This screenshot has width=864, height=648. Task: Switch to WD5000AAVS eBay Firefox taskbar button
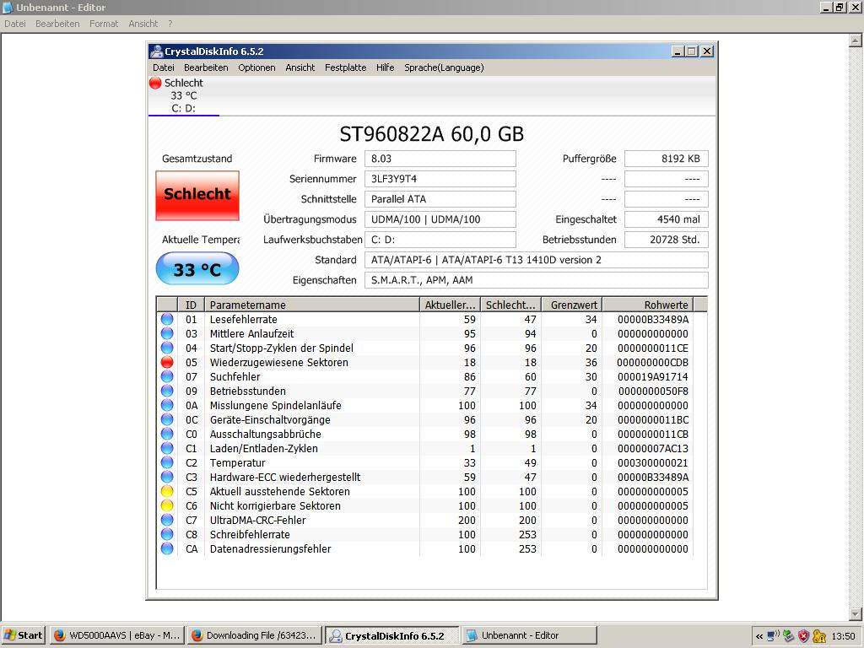click(x=116, y=635)
